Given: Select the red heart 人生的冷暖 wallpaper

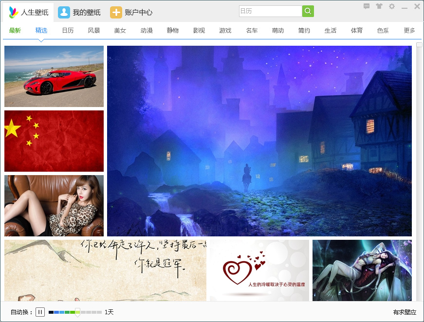Looking at the screenshot, I should point(259,270).
